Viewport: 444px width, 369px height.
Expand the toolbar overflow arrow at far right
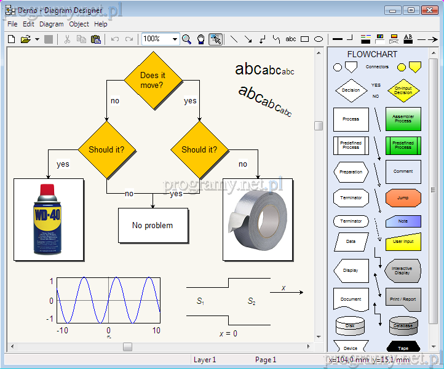pos(437,39)
